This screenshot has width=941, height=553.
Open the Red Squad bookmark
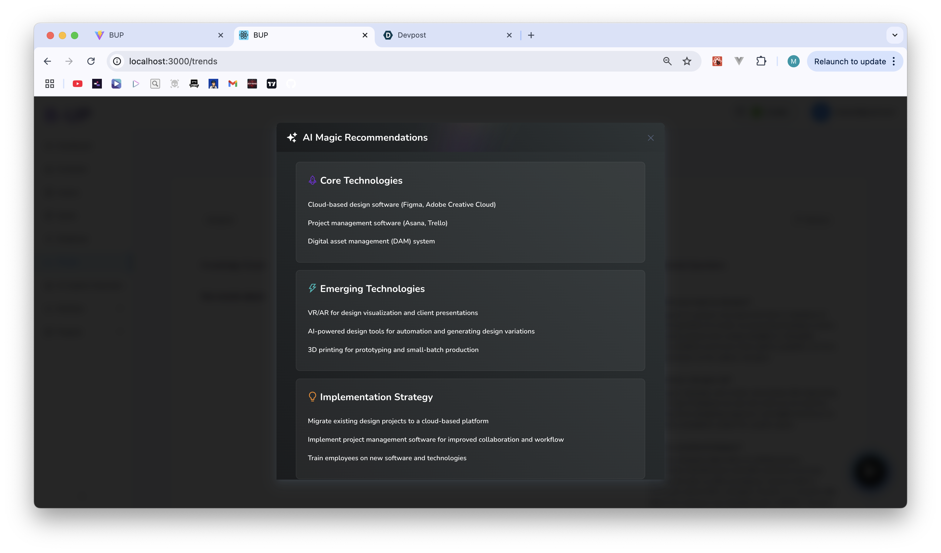click(252, 84)
